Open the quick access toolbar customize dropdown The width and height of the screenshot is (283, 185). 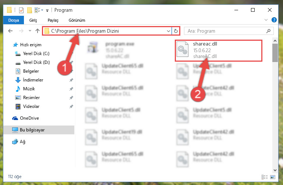coord(47,11)
